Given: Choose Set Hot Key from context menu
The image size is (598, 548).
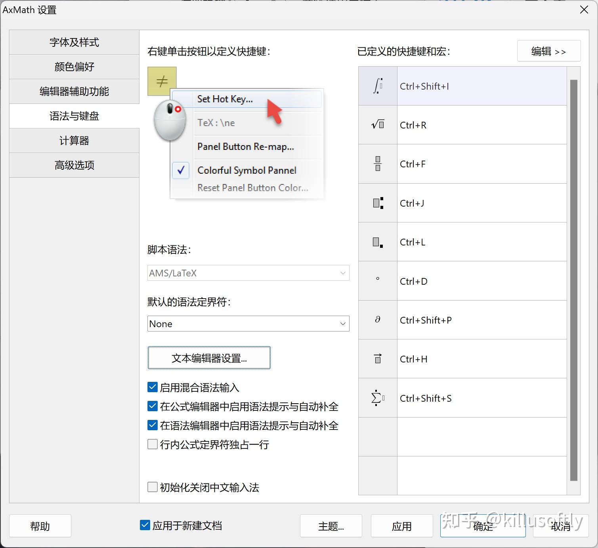Looking at the screenshot, I should (225, 99).
